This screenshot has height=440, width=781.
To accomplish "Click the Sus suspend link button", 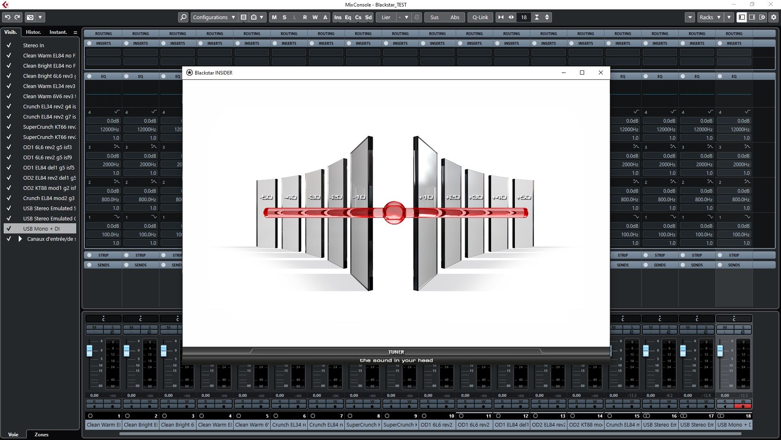I will pos(435,17).
